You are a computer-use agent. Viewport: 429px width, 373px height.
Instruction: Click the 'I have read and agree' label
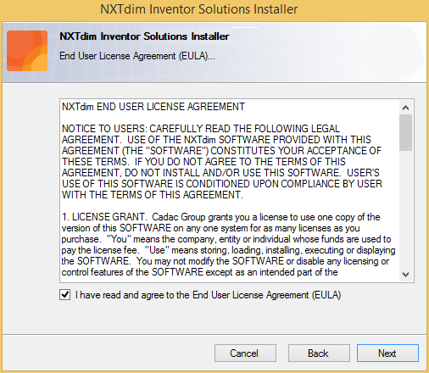(x=209, y=295)
